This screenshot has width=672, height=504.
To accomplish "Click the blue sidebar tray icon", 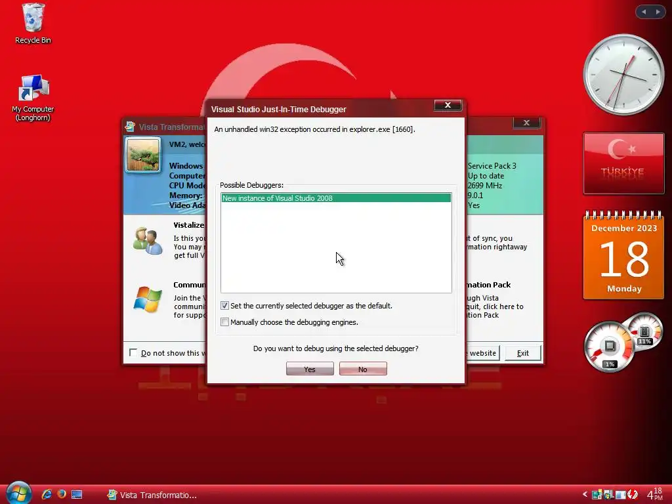I will 620,495.
